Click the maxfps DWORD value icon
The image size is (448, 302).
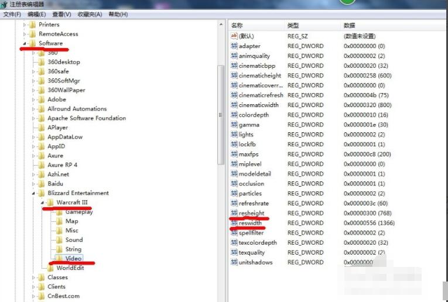[234, 154]
